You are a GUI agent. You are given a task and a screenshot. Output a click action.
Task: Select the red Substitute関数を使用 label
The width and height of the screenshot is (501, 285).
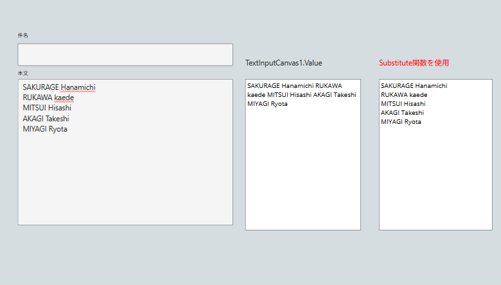point(414,63)
